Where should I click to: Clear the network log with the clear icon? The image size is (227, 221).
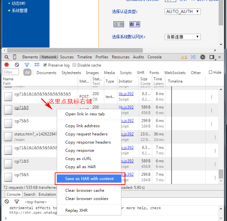[17, 65]
